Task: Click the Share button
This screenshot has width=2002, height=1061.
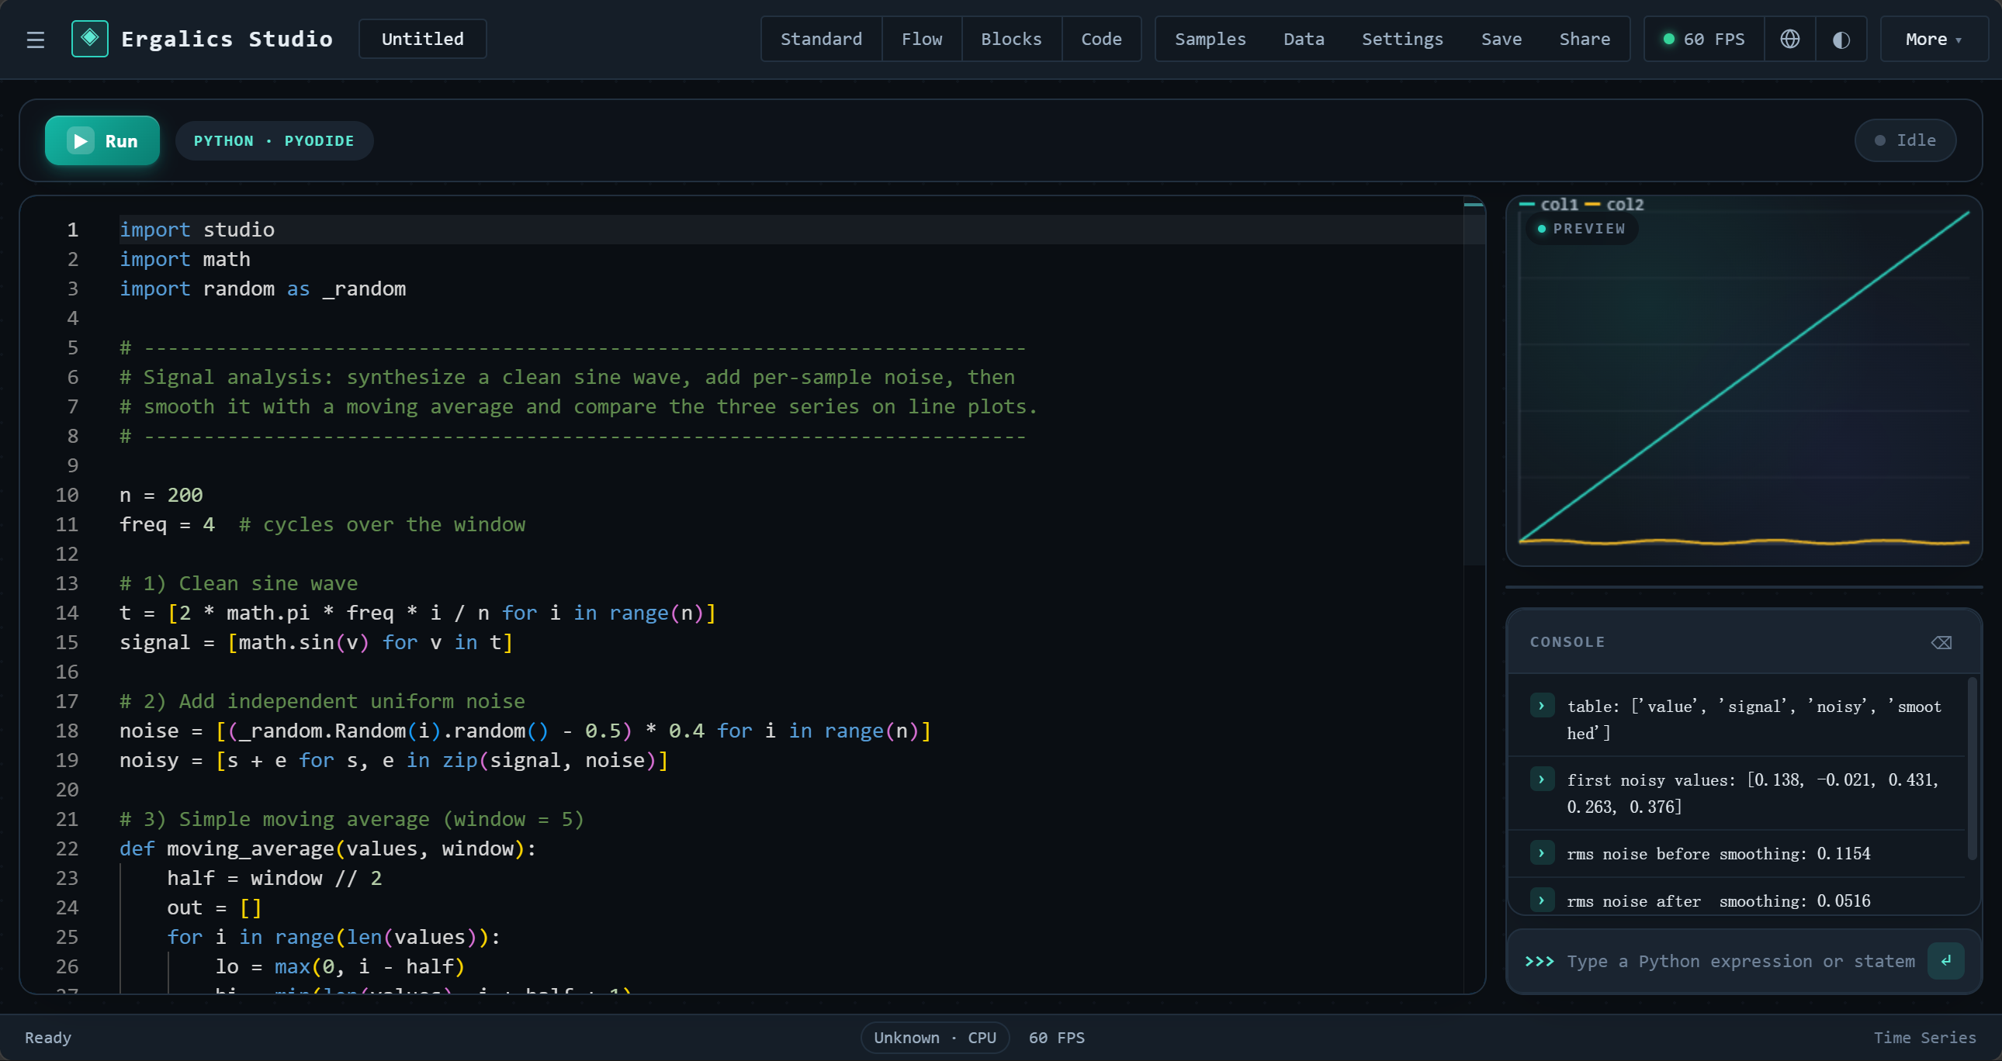Action: click(x=1585, y=39)
